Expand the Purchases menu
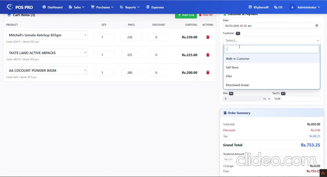The image size is (327, 177). point(102,7)
